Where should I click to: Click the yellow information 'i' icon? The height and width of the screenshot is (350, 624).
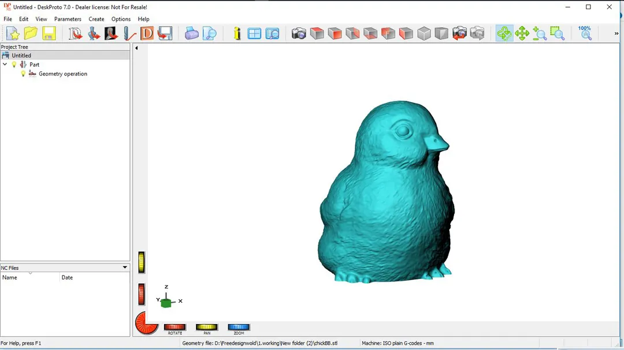tap(237, 33)
